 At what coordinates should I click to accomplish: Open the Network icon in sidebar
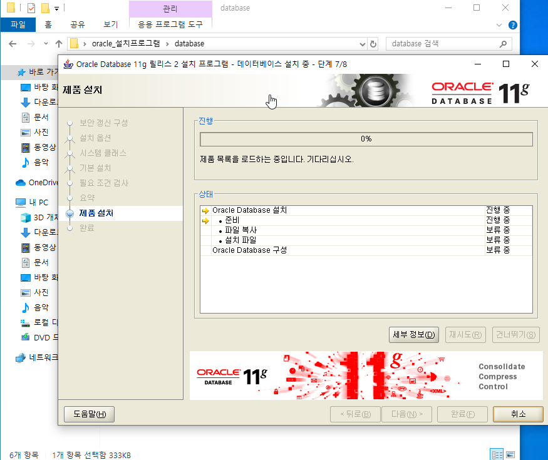click(x=21, y=357)
